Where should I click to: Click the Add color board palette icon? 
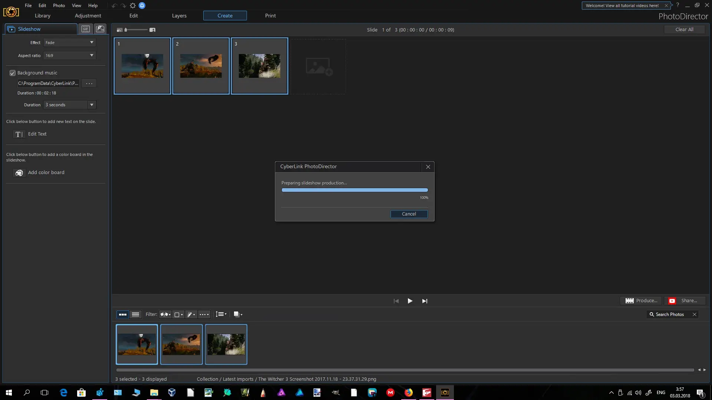[19, 173]
